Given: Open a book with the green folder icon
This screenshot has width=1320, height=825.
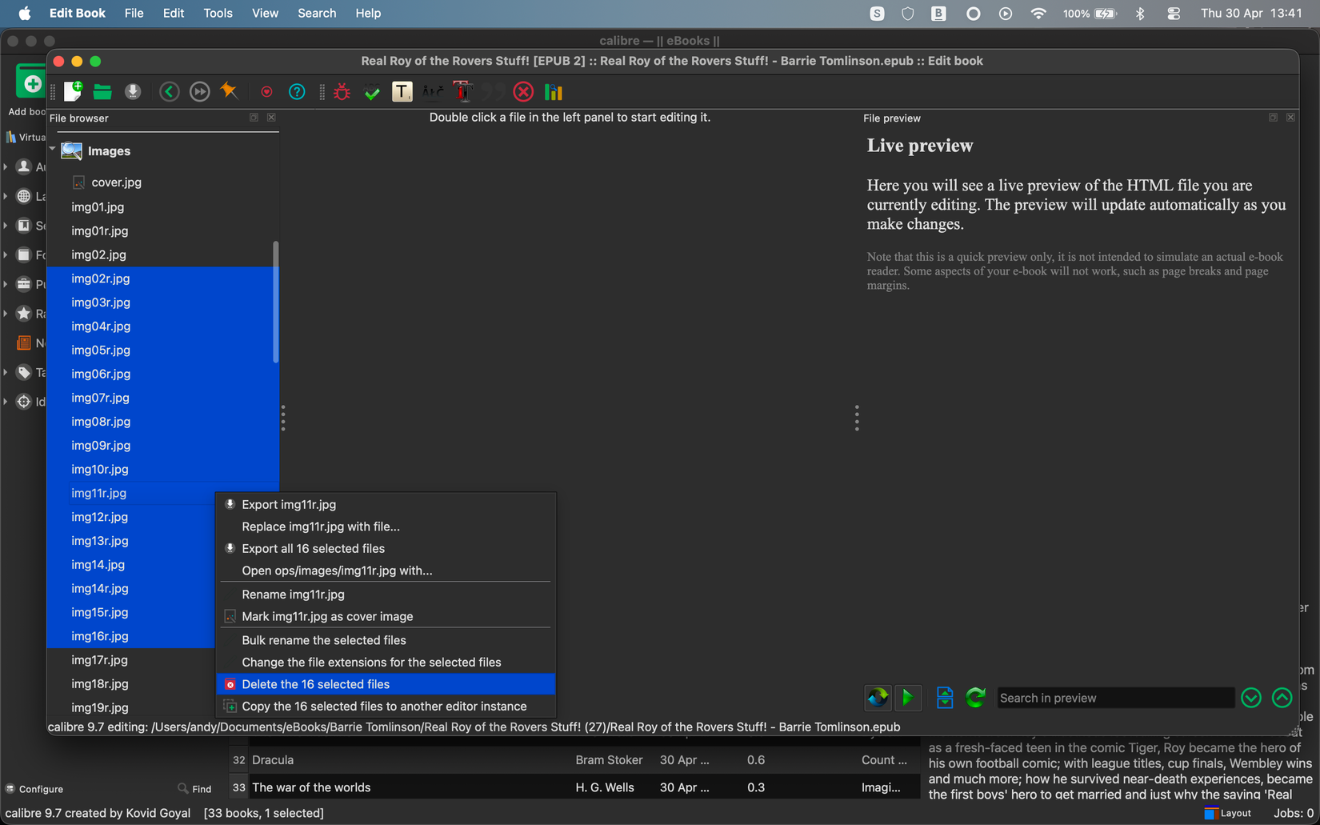Looking at the screenshot, I should [x=102, y=92].
